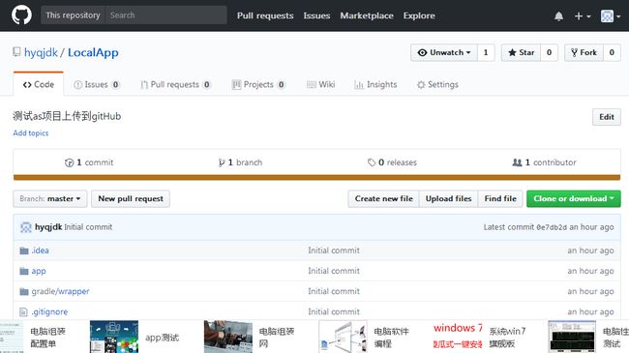Switch to the Code tab

point(39,84)
